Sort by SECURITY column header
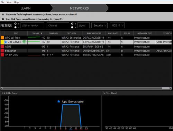The width and height of the screenshot is (173, 131). tap(72, 33)
